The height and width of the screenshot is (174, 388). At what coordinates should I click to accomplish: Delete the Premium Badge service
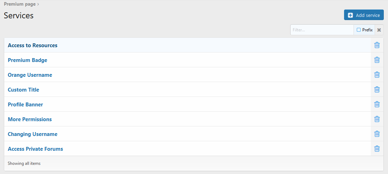(377, 60)
